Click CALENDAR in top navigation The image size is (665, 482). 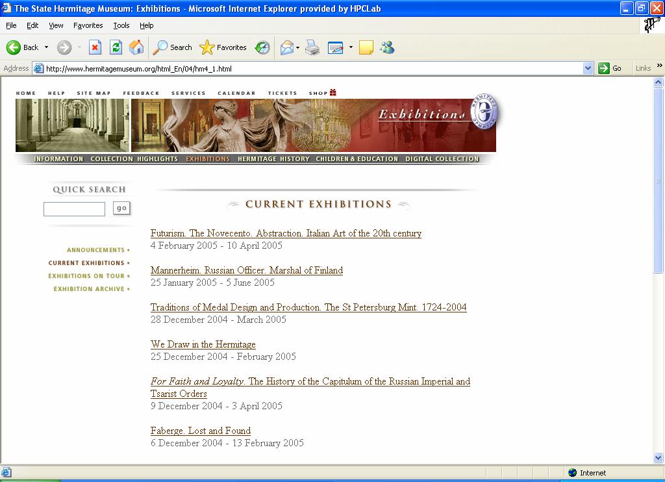pos(236,93)
